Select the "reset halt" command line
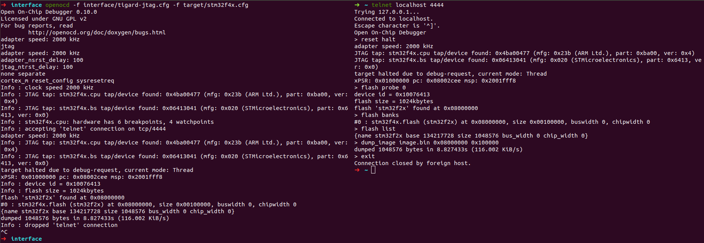Screen dimensions: 704x243 click(378, 39)
